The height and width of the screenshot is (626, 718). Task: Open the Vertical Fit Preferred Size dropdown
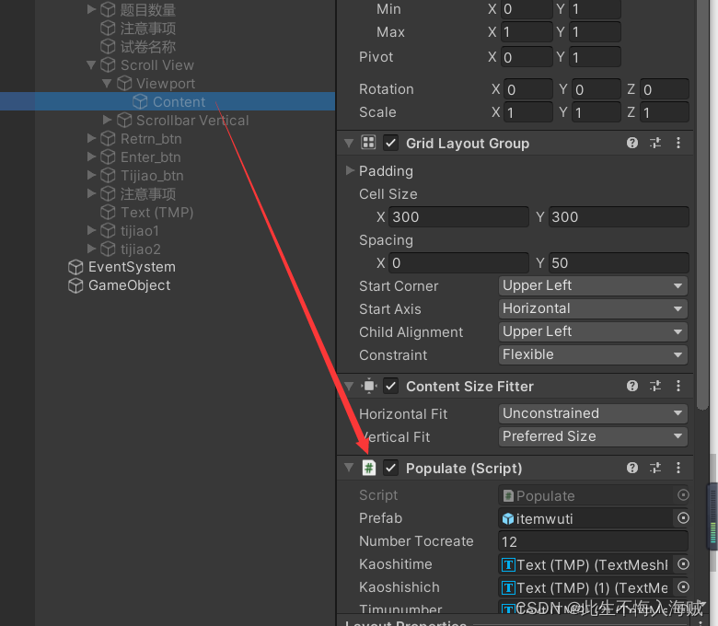(593, 436)
